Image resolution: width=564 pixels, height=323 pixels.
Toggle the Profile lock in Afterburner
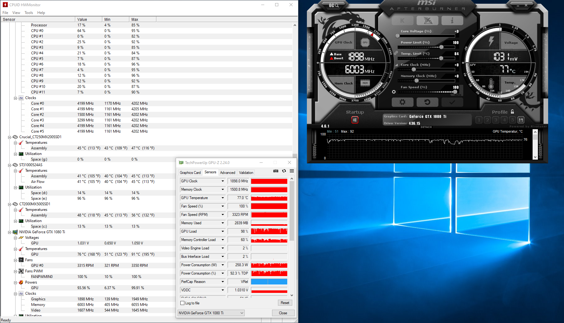tap(512, 111)
